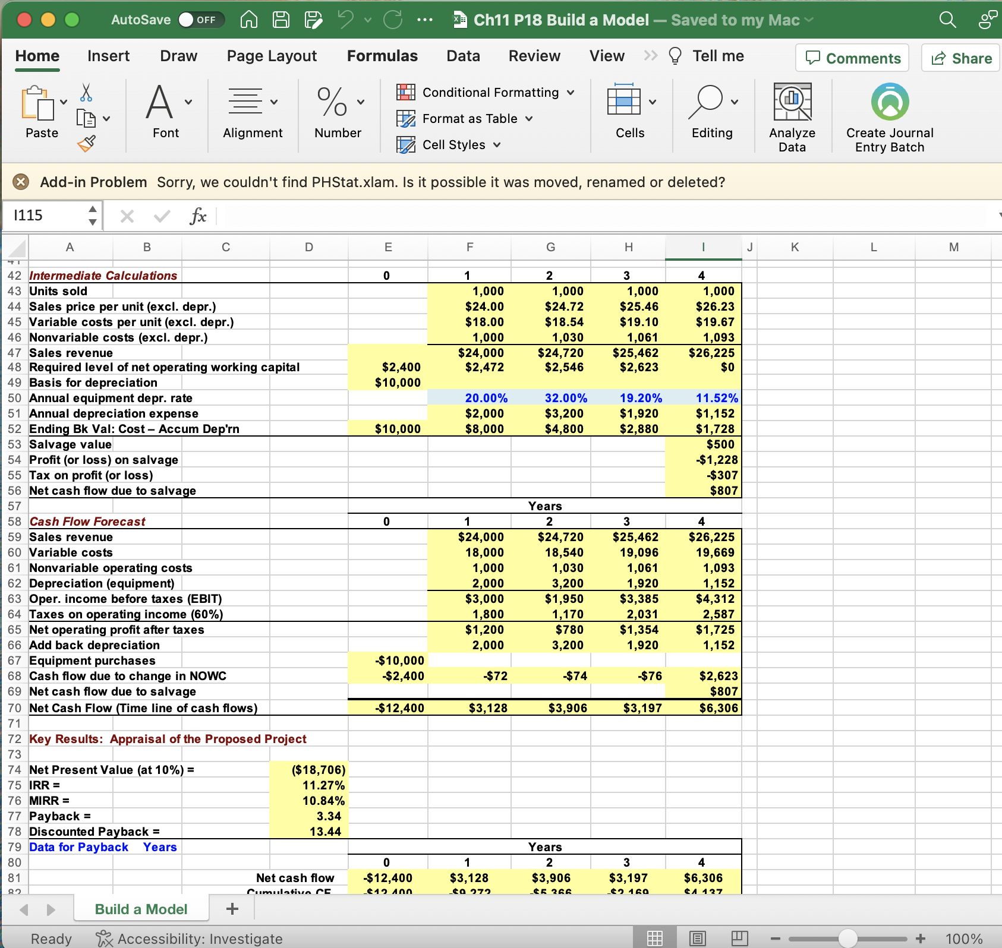Switch to the Formulas ribbon tab

point(382,56)
